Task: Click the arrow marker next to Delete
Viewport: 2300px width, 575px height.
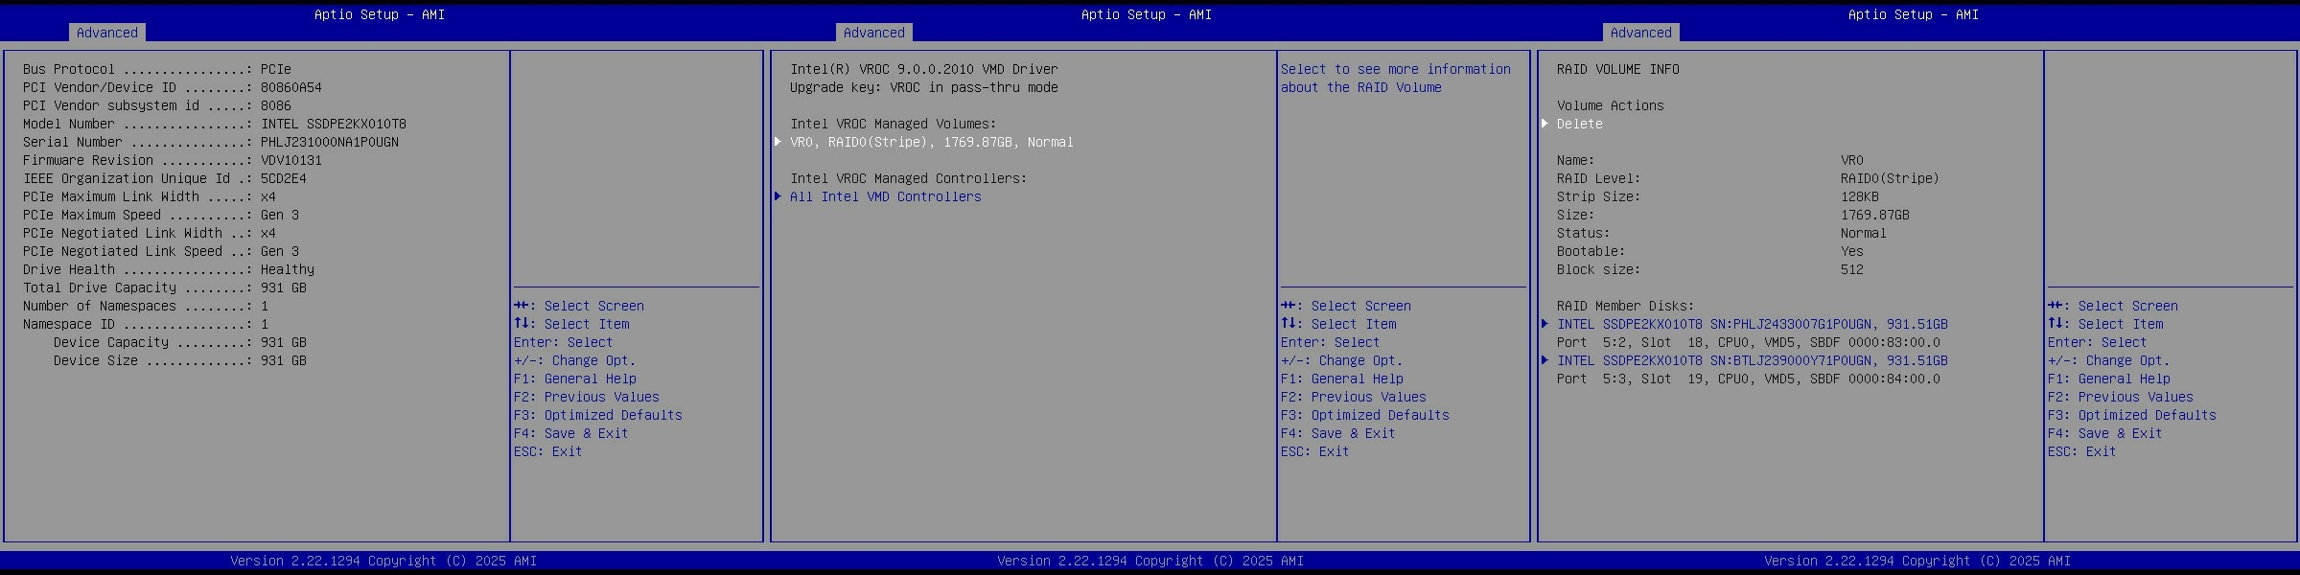Action: pos(1545,124)
